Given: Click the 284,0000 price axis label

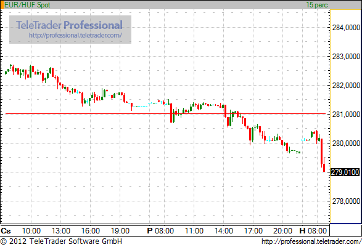Looking at the screenshot, I should tap(346, 28).
